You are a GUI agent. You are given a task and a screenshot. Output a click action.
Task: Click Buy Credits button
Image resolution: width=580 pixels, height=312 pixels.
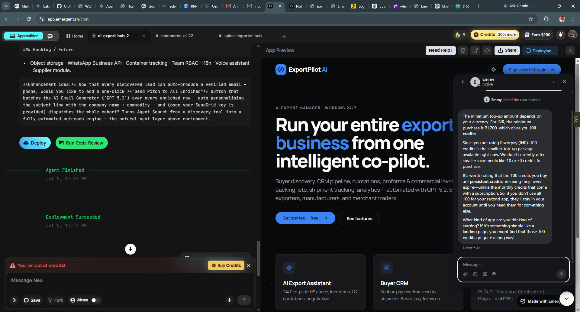click(226, 265)
